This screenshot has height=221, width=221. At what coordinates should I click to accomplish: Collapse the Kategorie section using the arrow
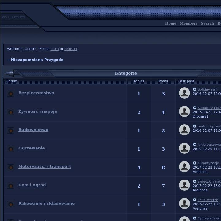click(x=10, y=73)
